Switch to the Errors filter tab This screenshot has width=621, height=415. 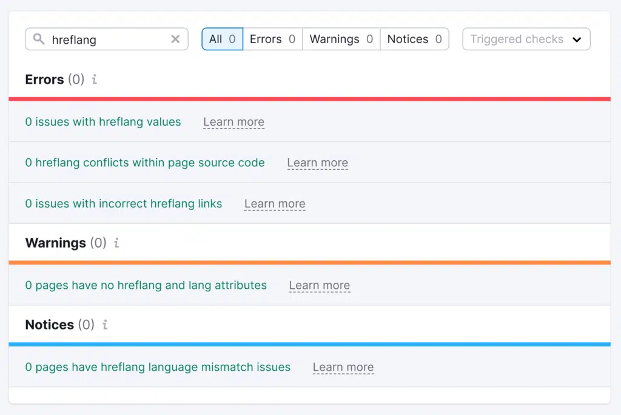click(x=272, y=39)
